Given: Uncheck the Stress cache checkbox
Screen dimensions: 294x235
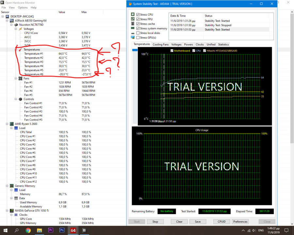Looking at the screenshot, I should point(138,24).
